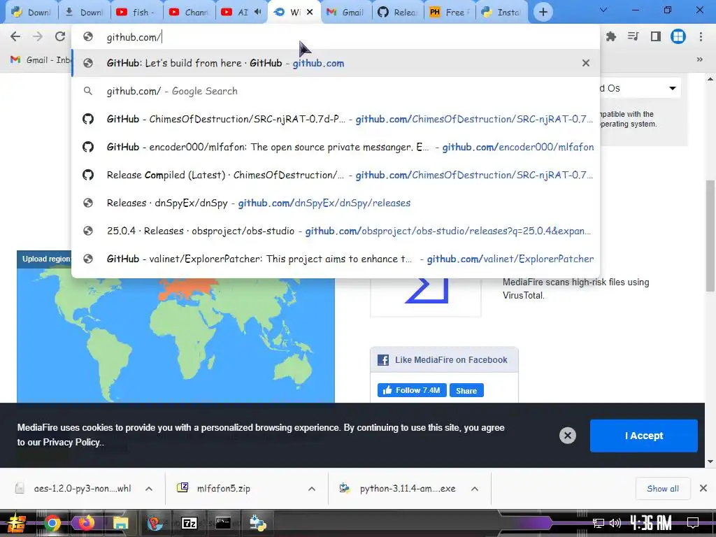Viewport: 716px width, 537px height.
Task: Open a new tab with plus button
Action: pos(543,13)
